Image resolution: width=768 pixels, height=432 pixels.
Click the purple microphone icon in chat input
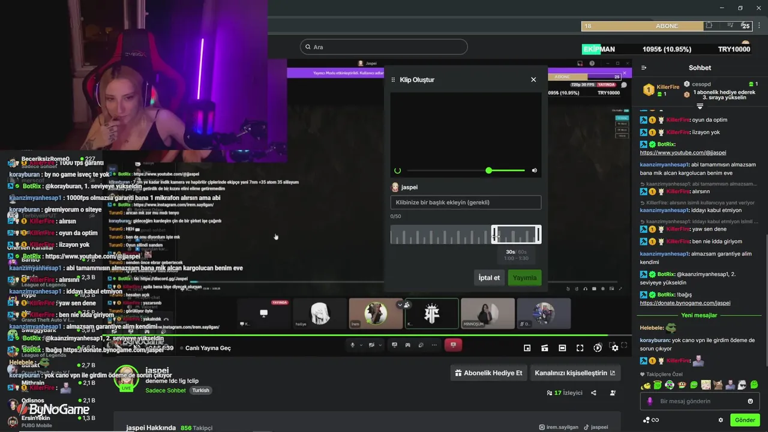click(650, 401)
